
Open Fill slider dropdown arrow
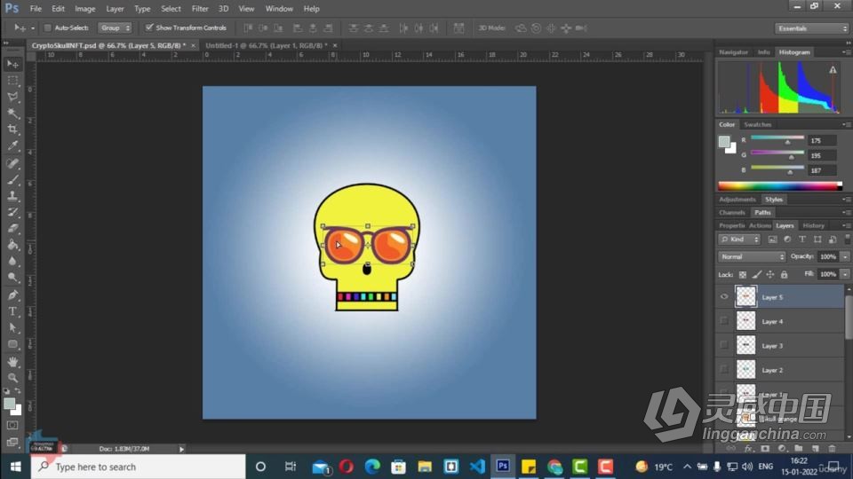coord(845,274)
